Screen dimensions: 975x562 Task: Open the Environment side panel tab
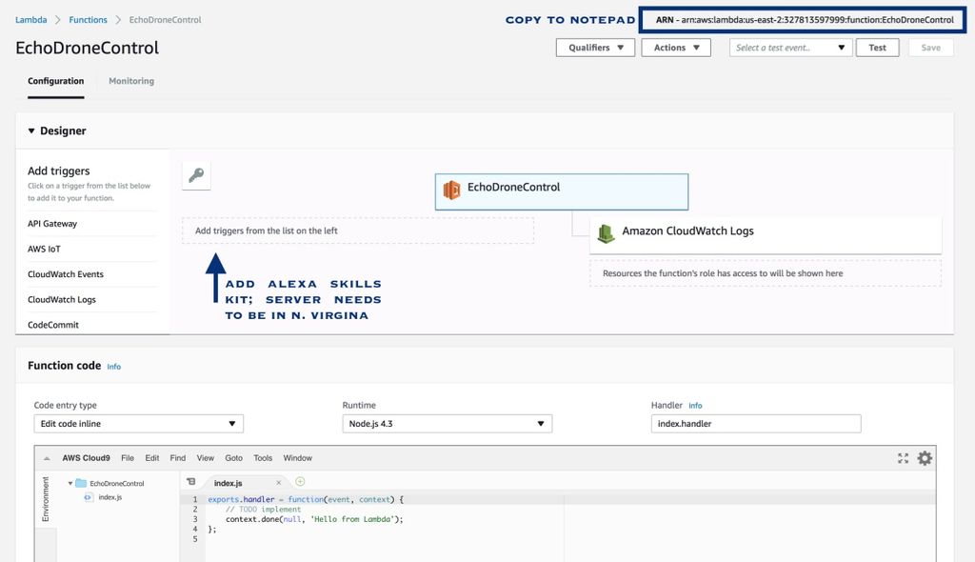(46, 499)
